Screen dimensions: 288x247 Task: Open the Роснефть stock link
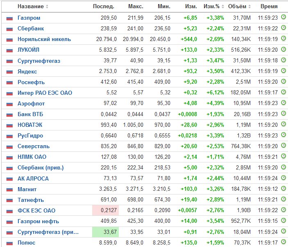(x=31, y=82)
